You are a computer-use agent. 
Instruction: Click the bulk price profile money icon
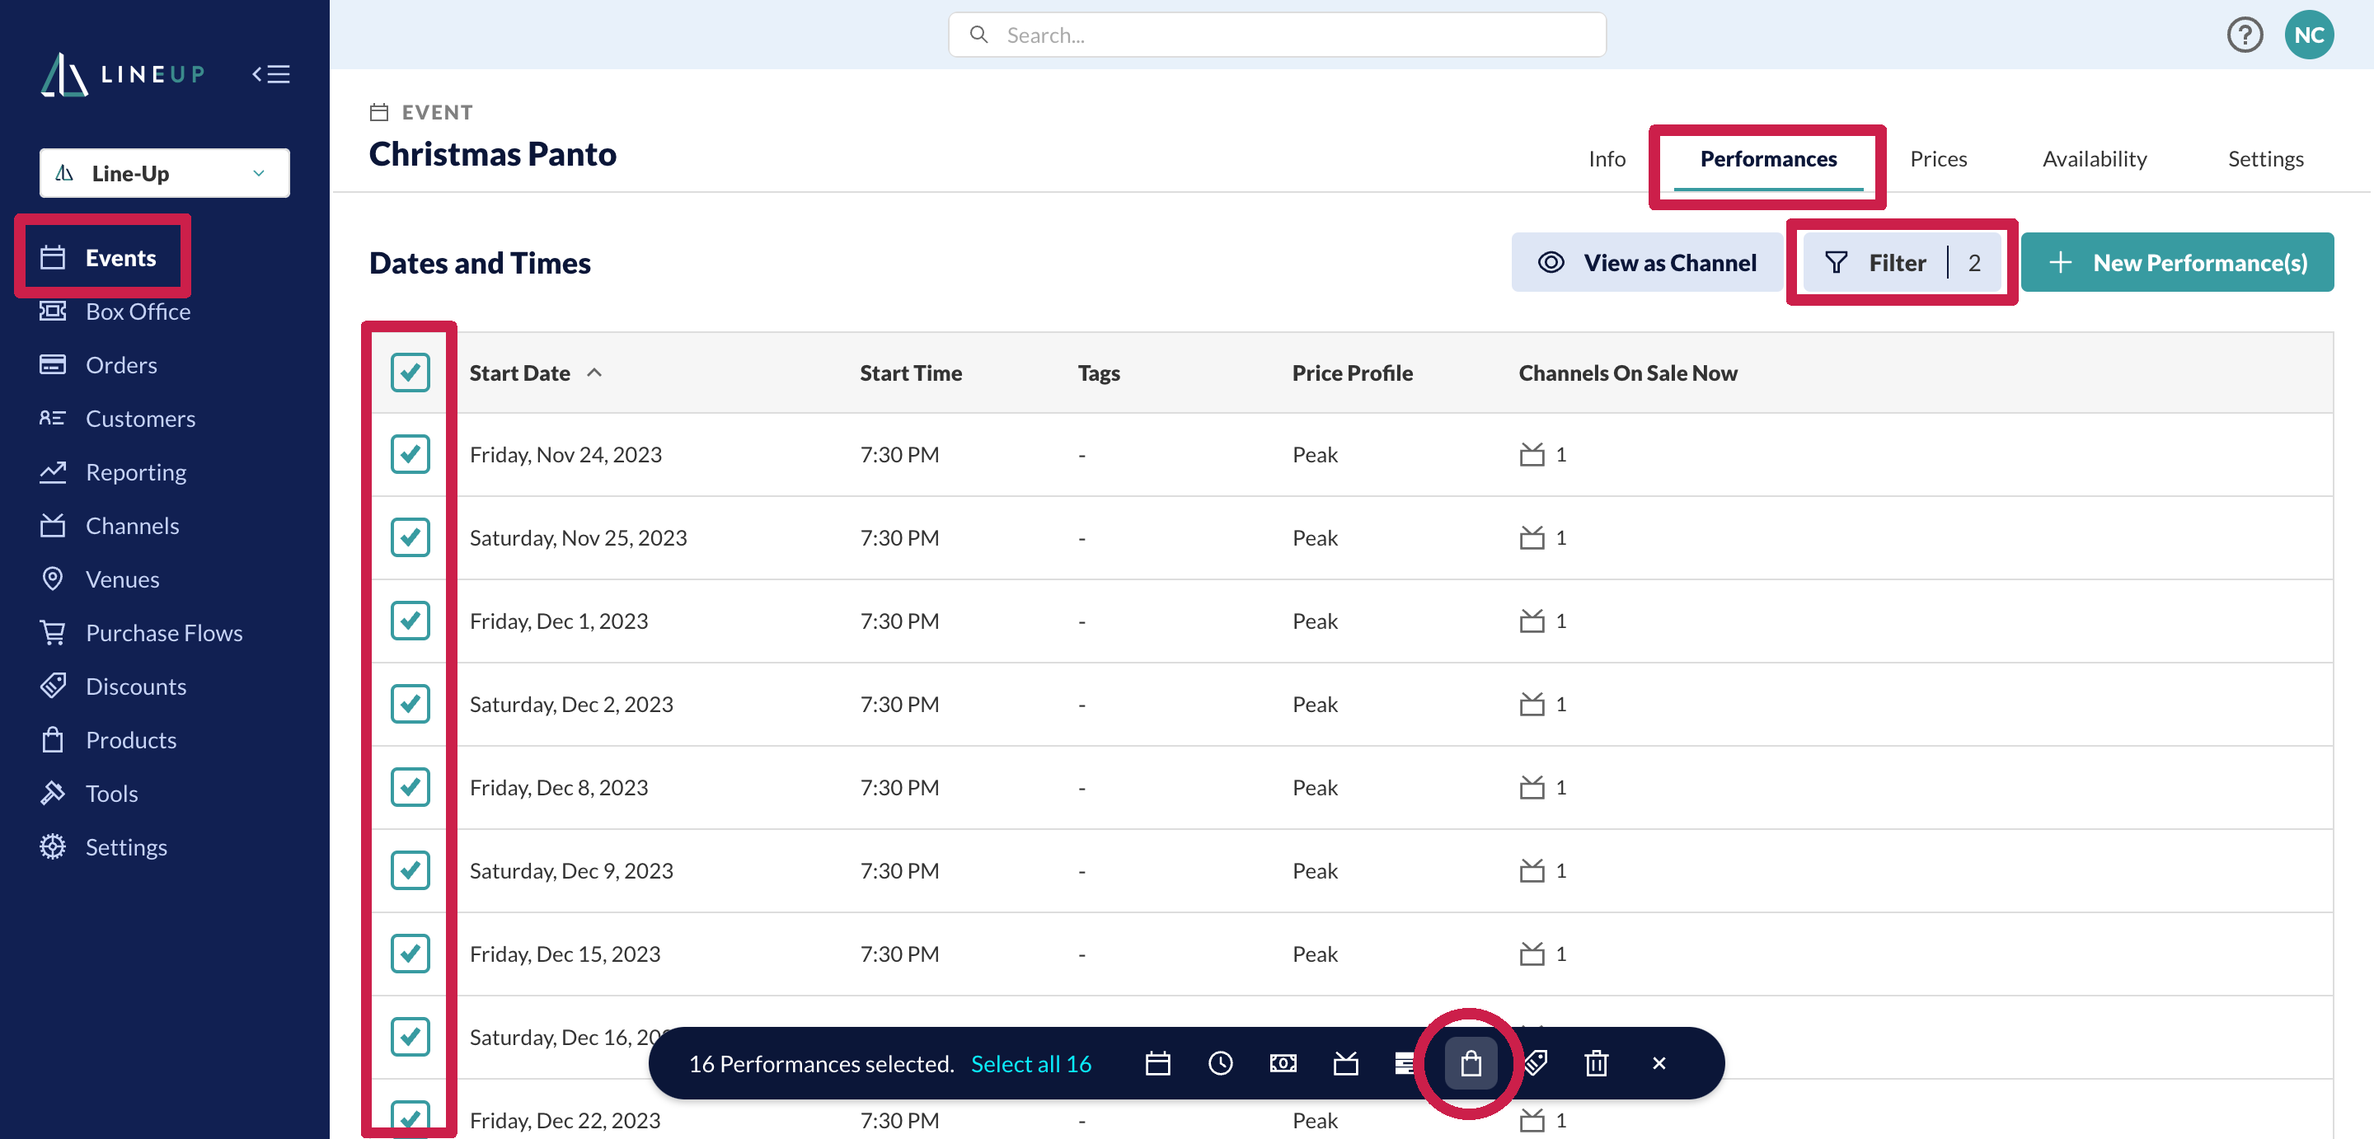coord(1283,1063)
